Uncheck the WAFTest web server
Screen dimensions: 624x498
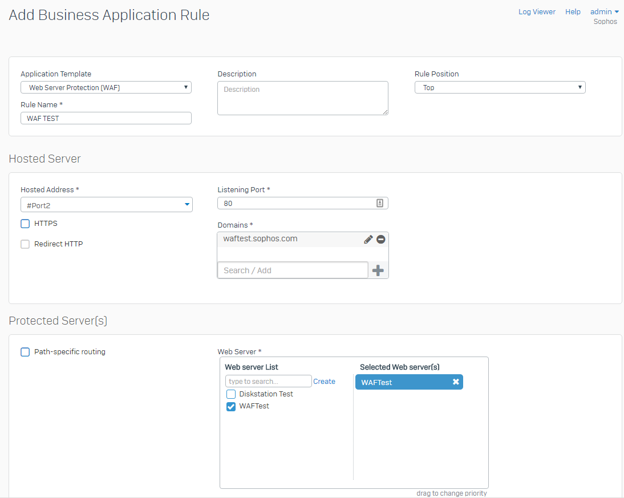pyautogui.click(x=231, y=406)
